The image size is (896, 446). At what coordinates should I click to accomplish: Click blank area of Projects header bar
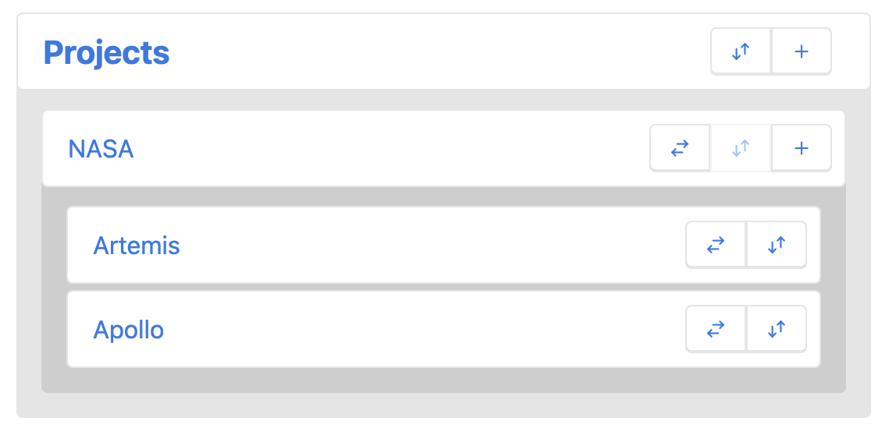click(434, 51)
